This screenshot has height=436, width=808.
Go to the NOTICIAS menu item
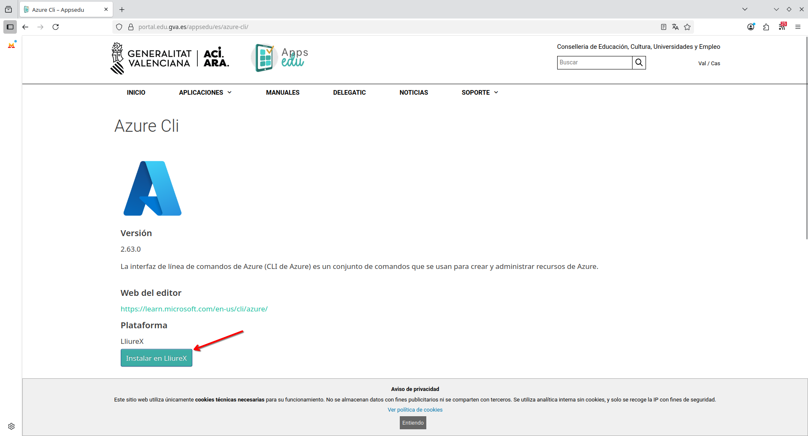pyautogui.click(x=413, y=93)
